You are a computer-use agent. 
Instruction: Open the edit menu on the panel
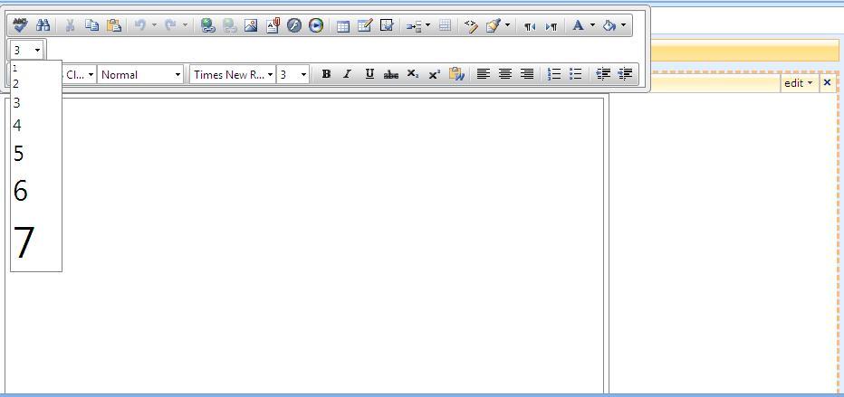(x=799, y=83)
